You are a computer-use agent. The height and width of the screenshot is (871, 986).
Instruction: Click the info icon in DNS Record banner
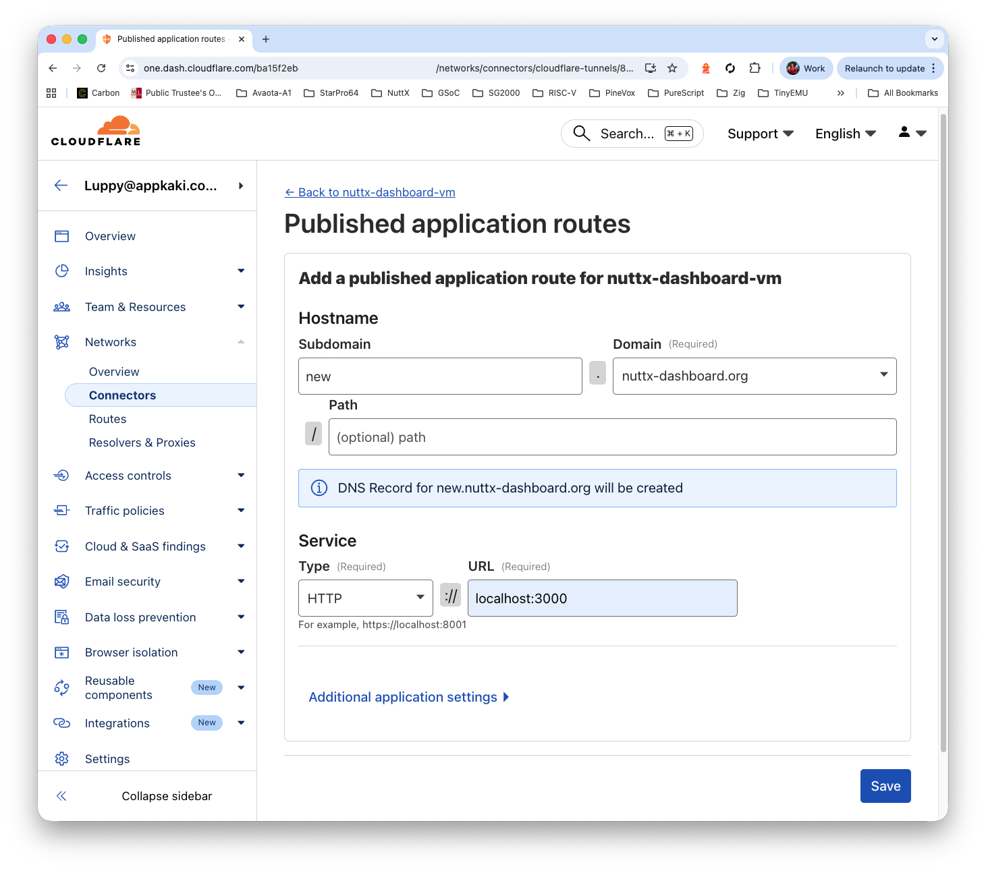pyautogui.click(x=319, y=487)
